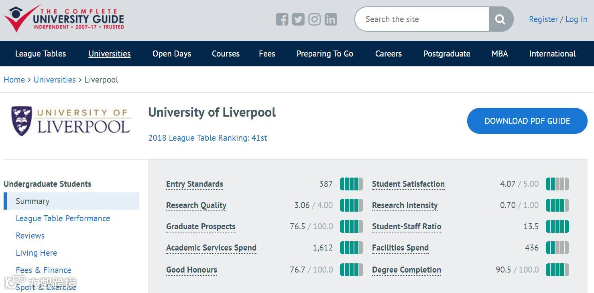
Task: Click the Facilities Spend rating bar
Action: [557, 248]
